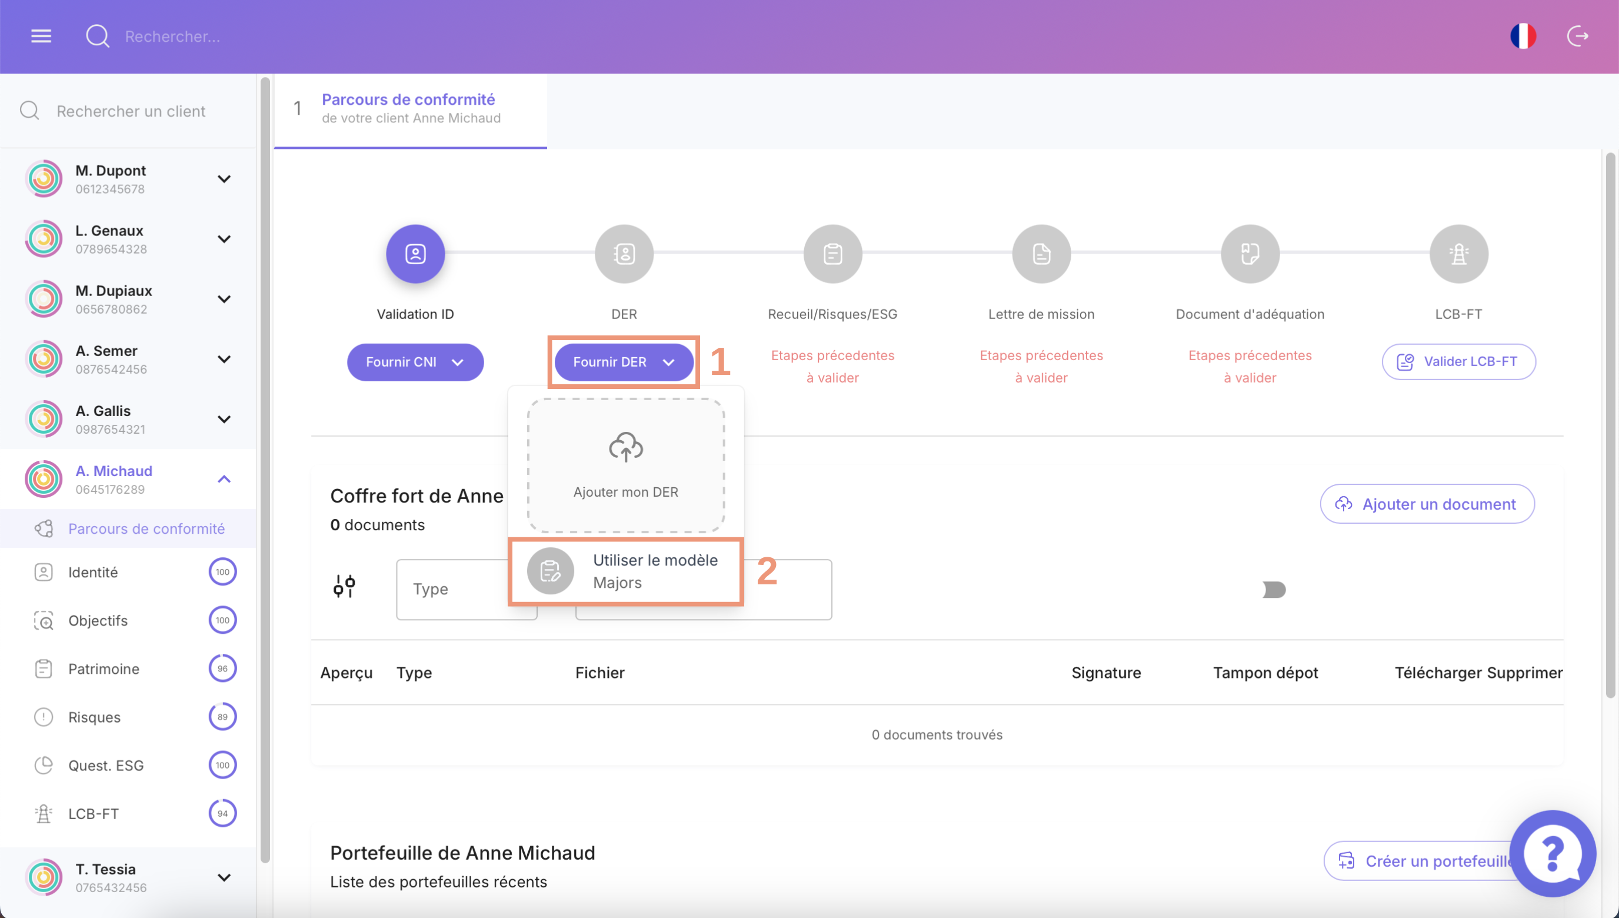
Task: Click the LCB-FT step circle icon
Action: (1458, 254)
